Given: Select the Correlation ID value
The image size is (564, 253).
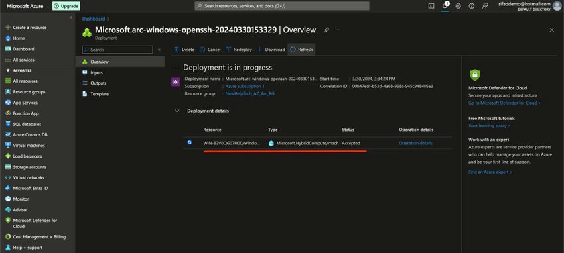Looking at the screenshot, I should pos(392,87).
